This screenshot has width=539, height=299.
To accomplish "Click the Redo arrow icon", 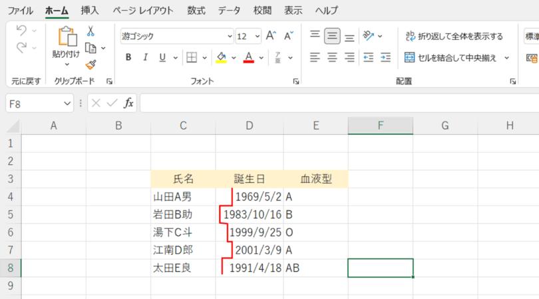I will [x=21, y=48].
